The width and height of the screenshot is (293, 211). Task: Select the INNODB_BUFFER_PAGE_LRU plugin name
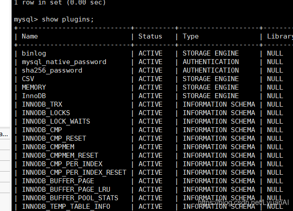(x=66, y=189)
